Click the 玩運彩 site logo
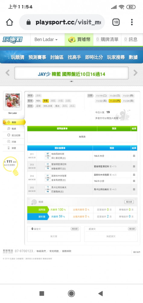Screen dimensions: 143x303 (13, 40)
